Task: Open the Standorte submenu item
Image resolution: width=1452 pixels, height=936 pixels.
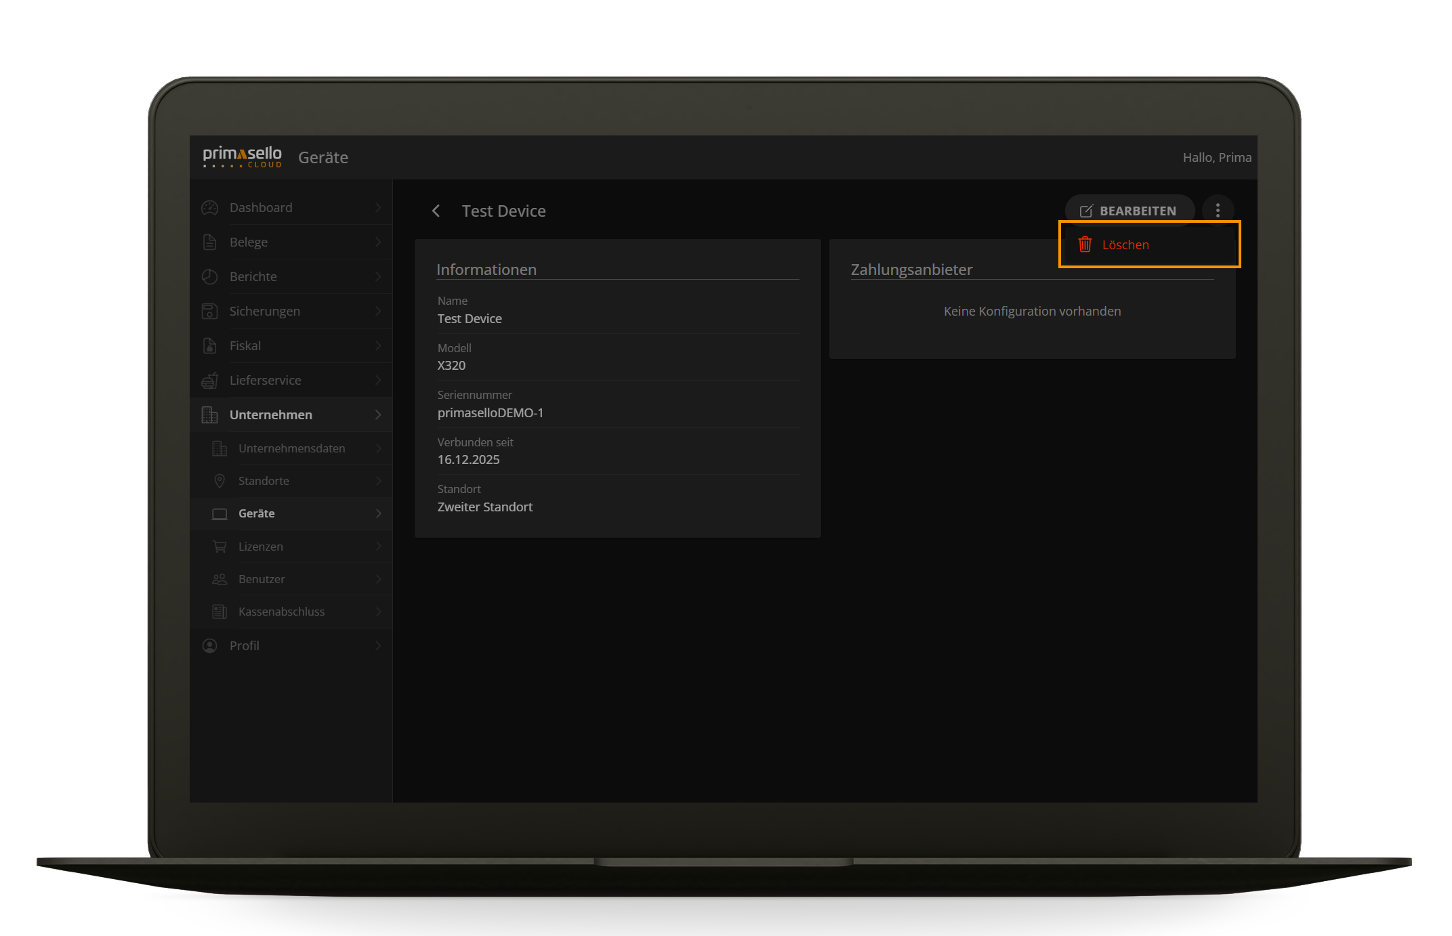Action: pyautogui.click(x=264, y=481)
